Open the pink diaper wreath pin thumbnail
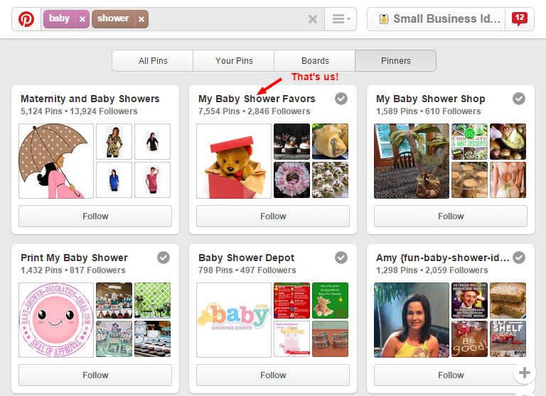The image size is (546, 396). coord(291,180)
